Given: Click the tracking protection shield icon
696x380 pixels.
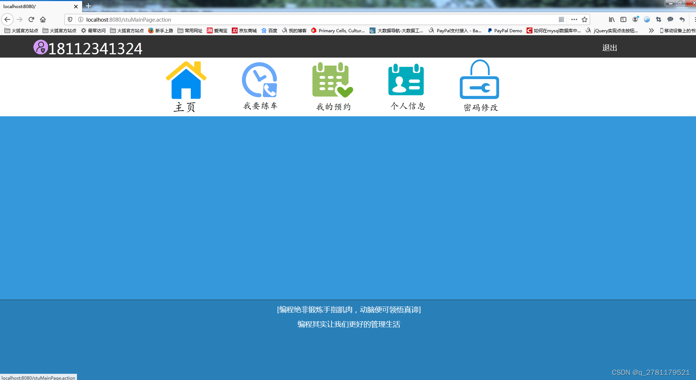Looking at the screenshot, I should (x=70, y=19).
